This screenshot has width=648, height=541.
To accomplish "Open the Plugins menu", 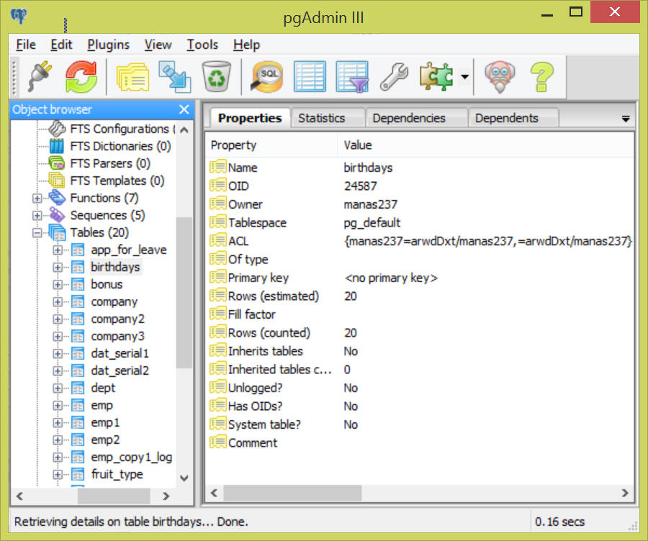I will coord(108,45).
